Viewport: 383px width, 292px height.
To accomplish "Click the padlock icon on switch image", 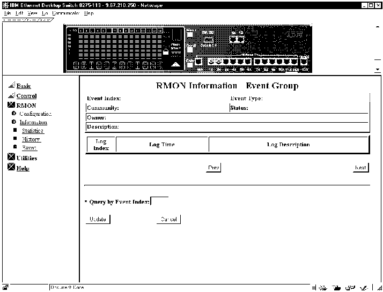I will point(166,51).
